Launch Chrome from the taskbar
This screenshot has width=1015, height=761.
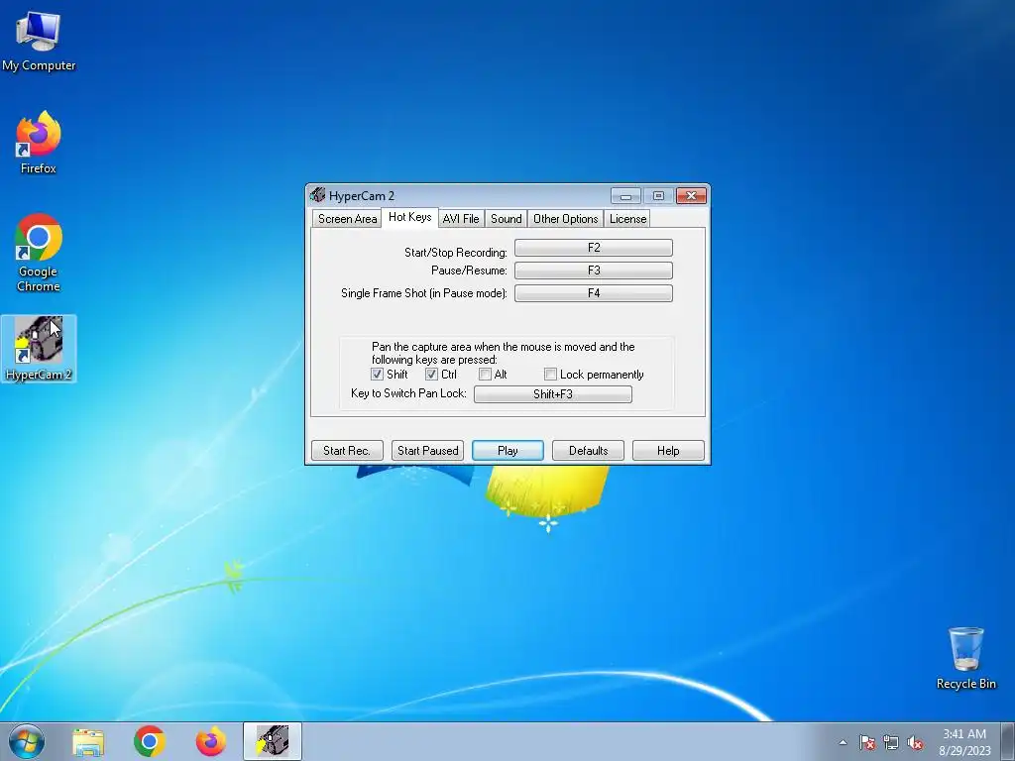[x=150, y=741]
